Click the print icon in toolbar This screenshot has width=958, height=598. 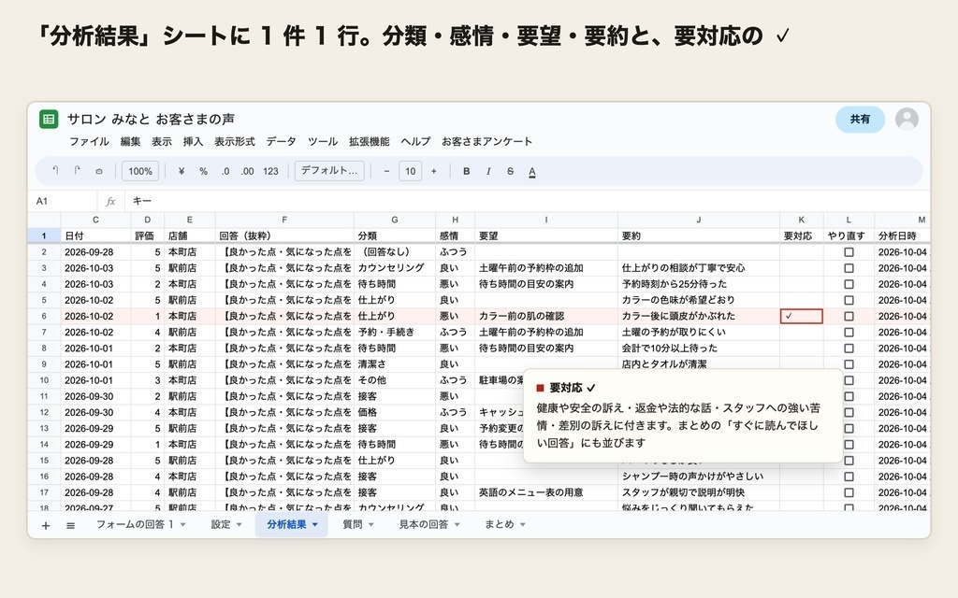tap(99, 172)
